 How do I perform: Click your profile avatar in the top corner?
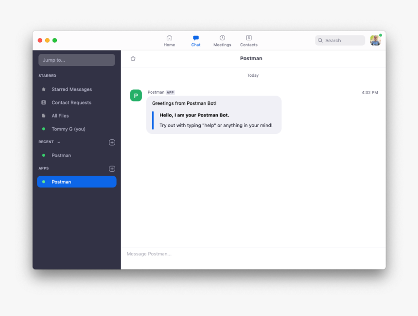[375, 40]
